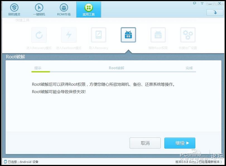This screenshot has height=166, width=226.
Task: Select the highlighted Root破解 Android icon
Action: [x=128, y=35]
